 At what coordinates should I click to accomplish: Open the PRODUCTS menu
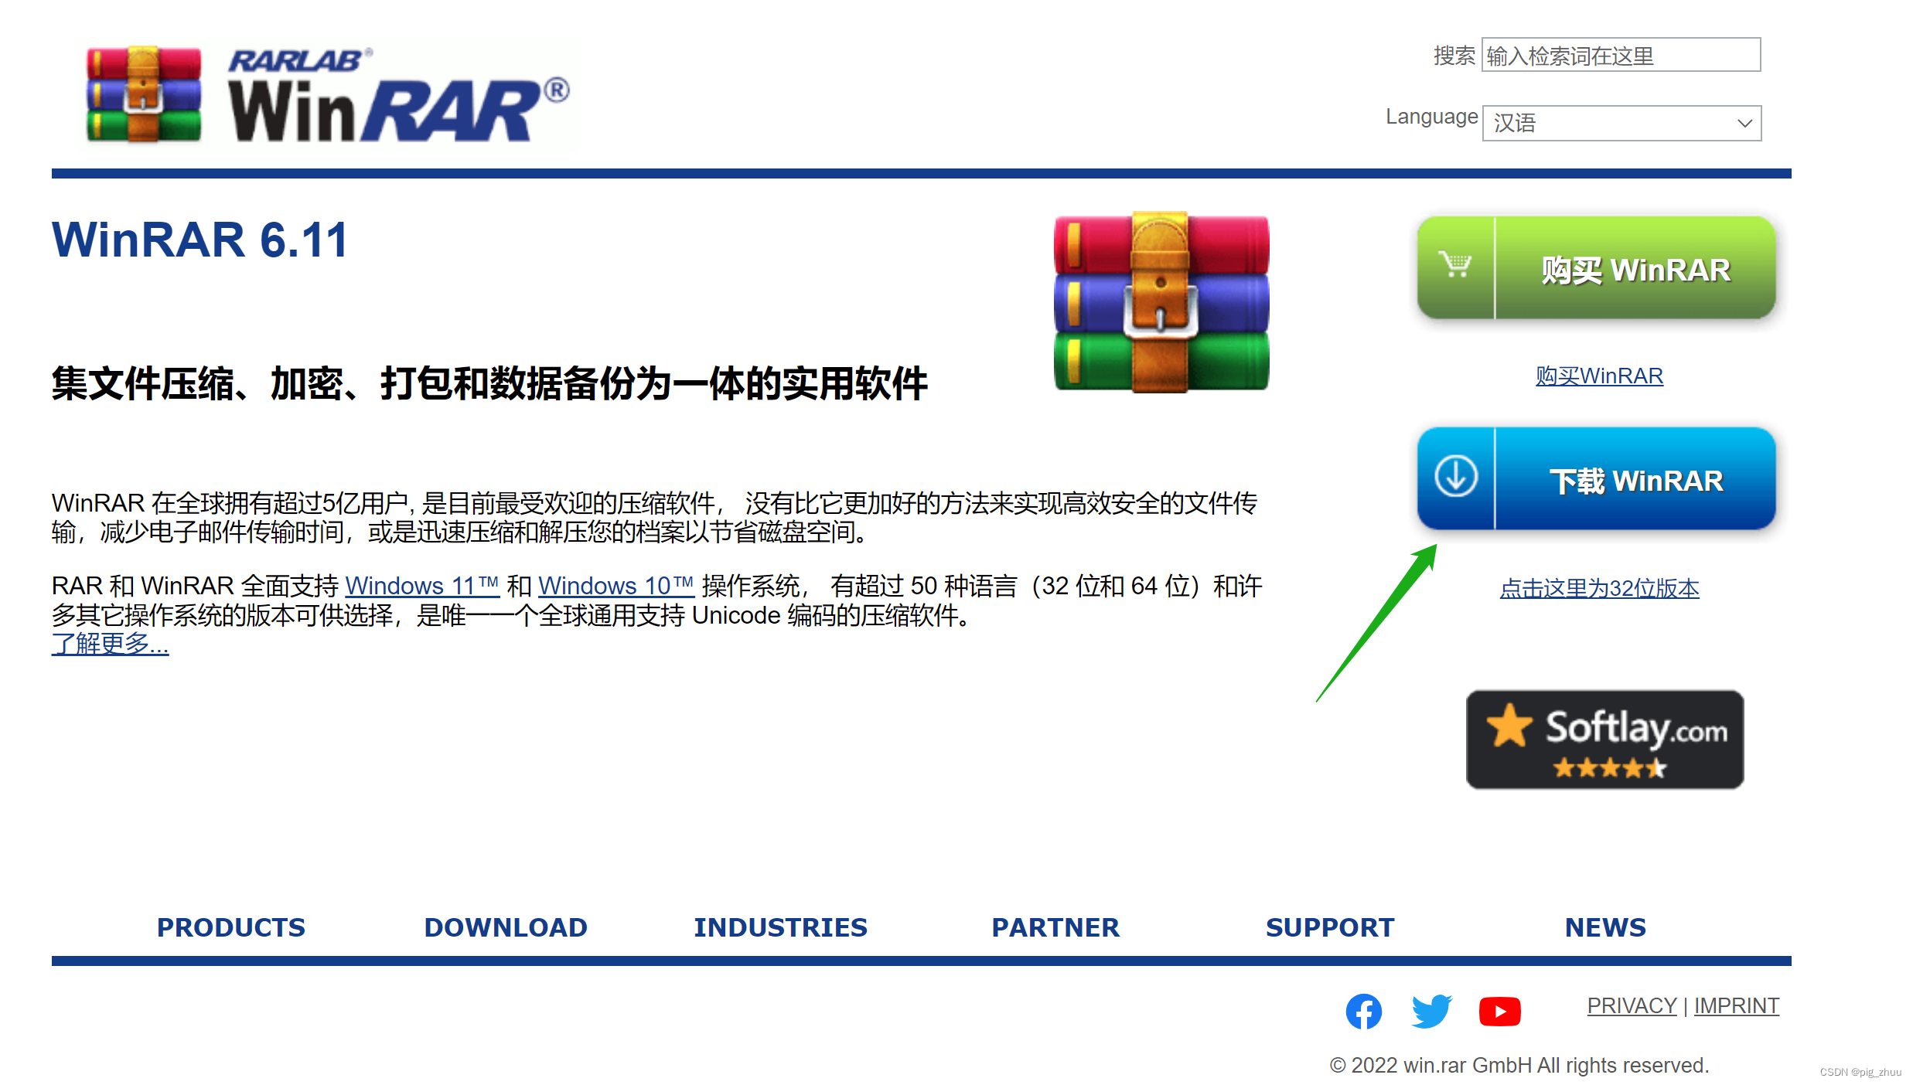coord(230,927)
